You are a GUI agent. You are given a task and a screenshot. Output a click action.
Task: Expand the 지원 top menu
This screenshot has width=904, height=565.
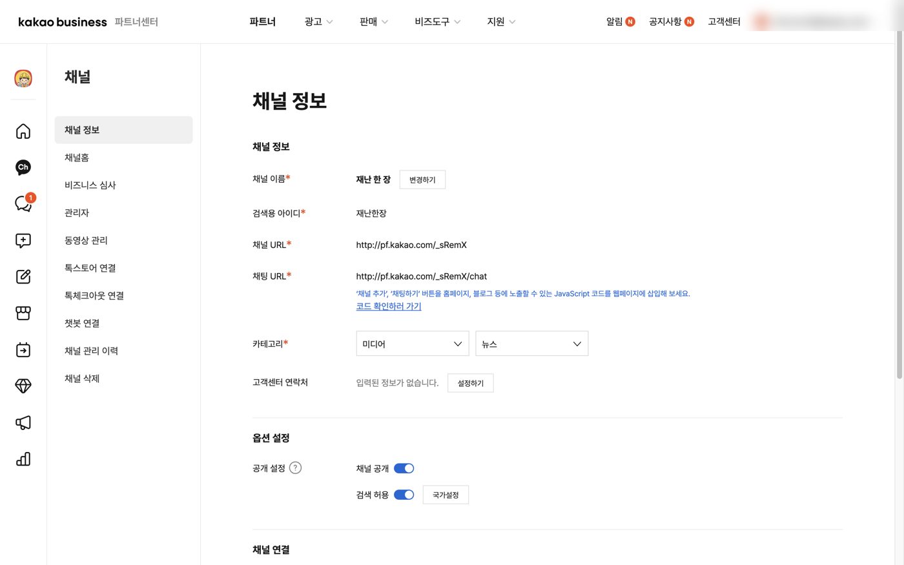(x=501, y=22)
